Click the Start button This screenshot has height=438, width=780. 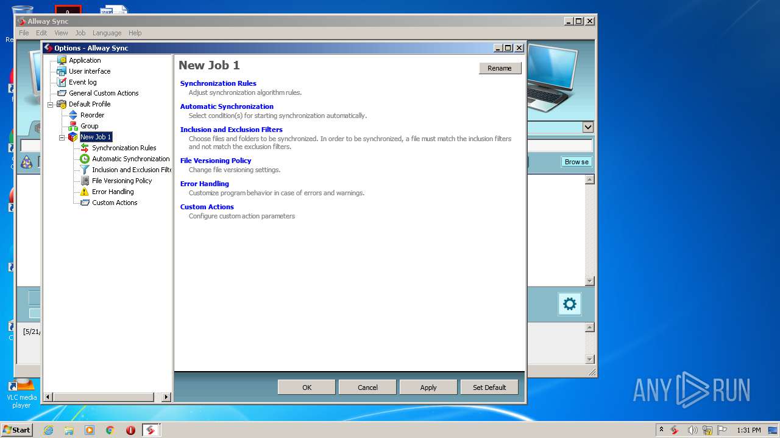(16, 430)
